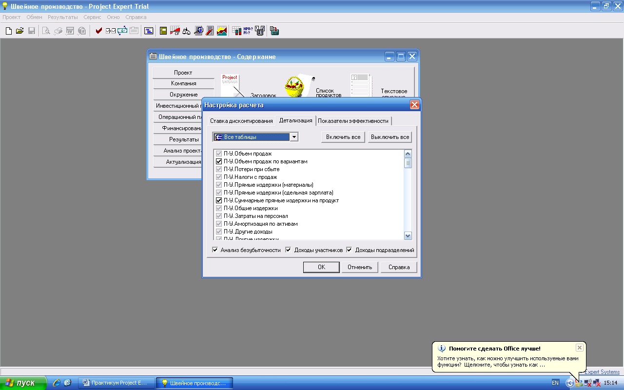Click the print preview magnifier icon
This screenshot has width=624, height=390.
point(46,31)
